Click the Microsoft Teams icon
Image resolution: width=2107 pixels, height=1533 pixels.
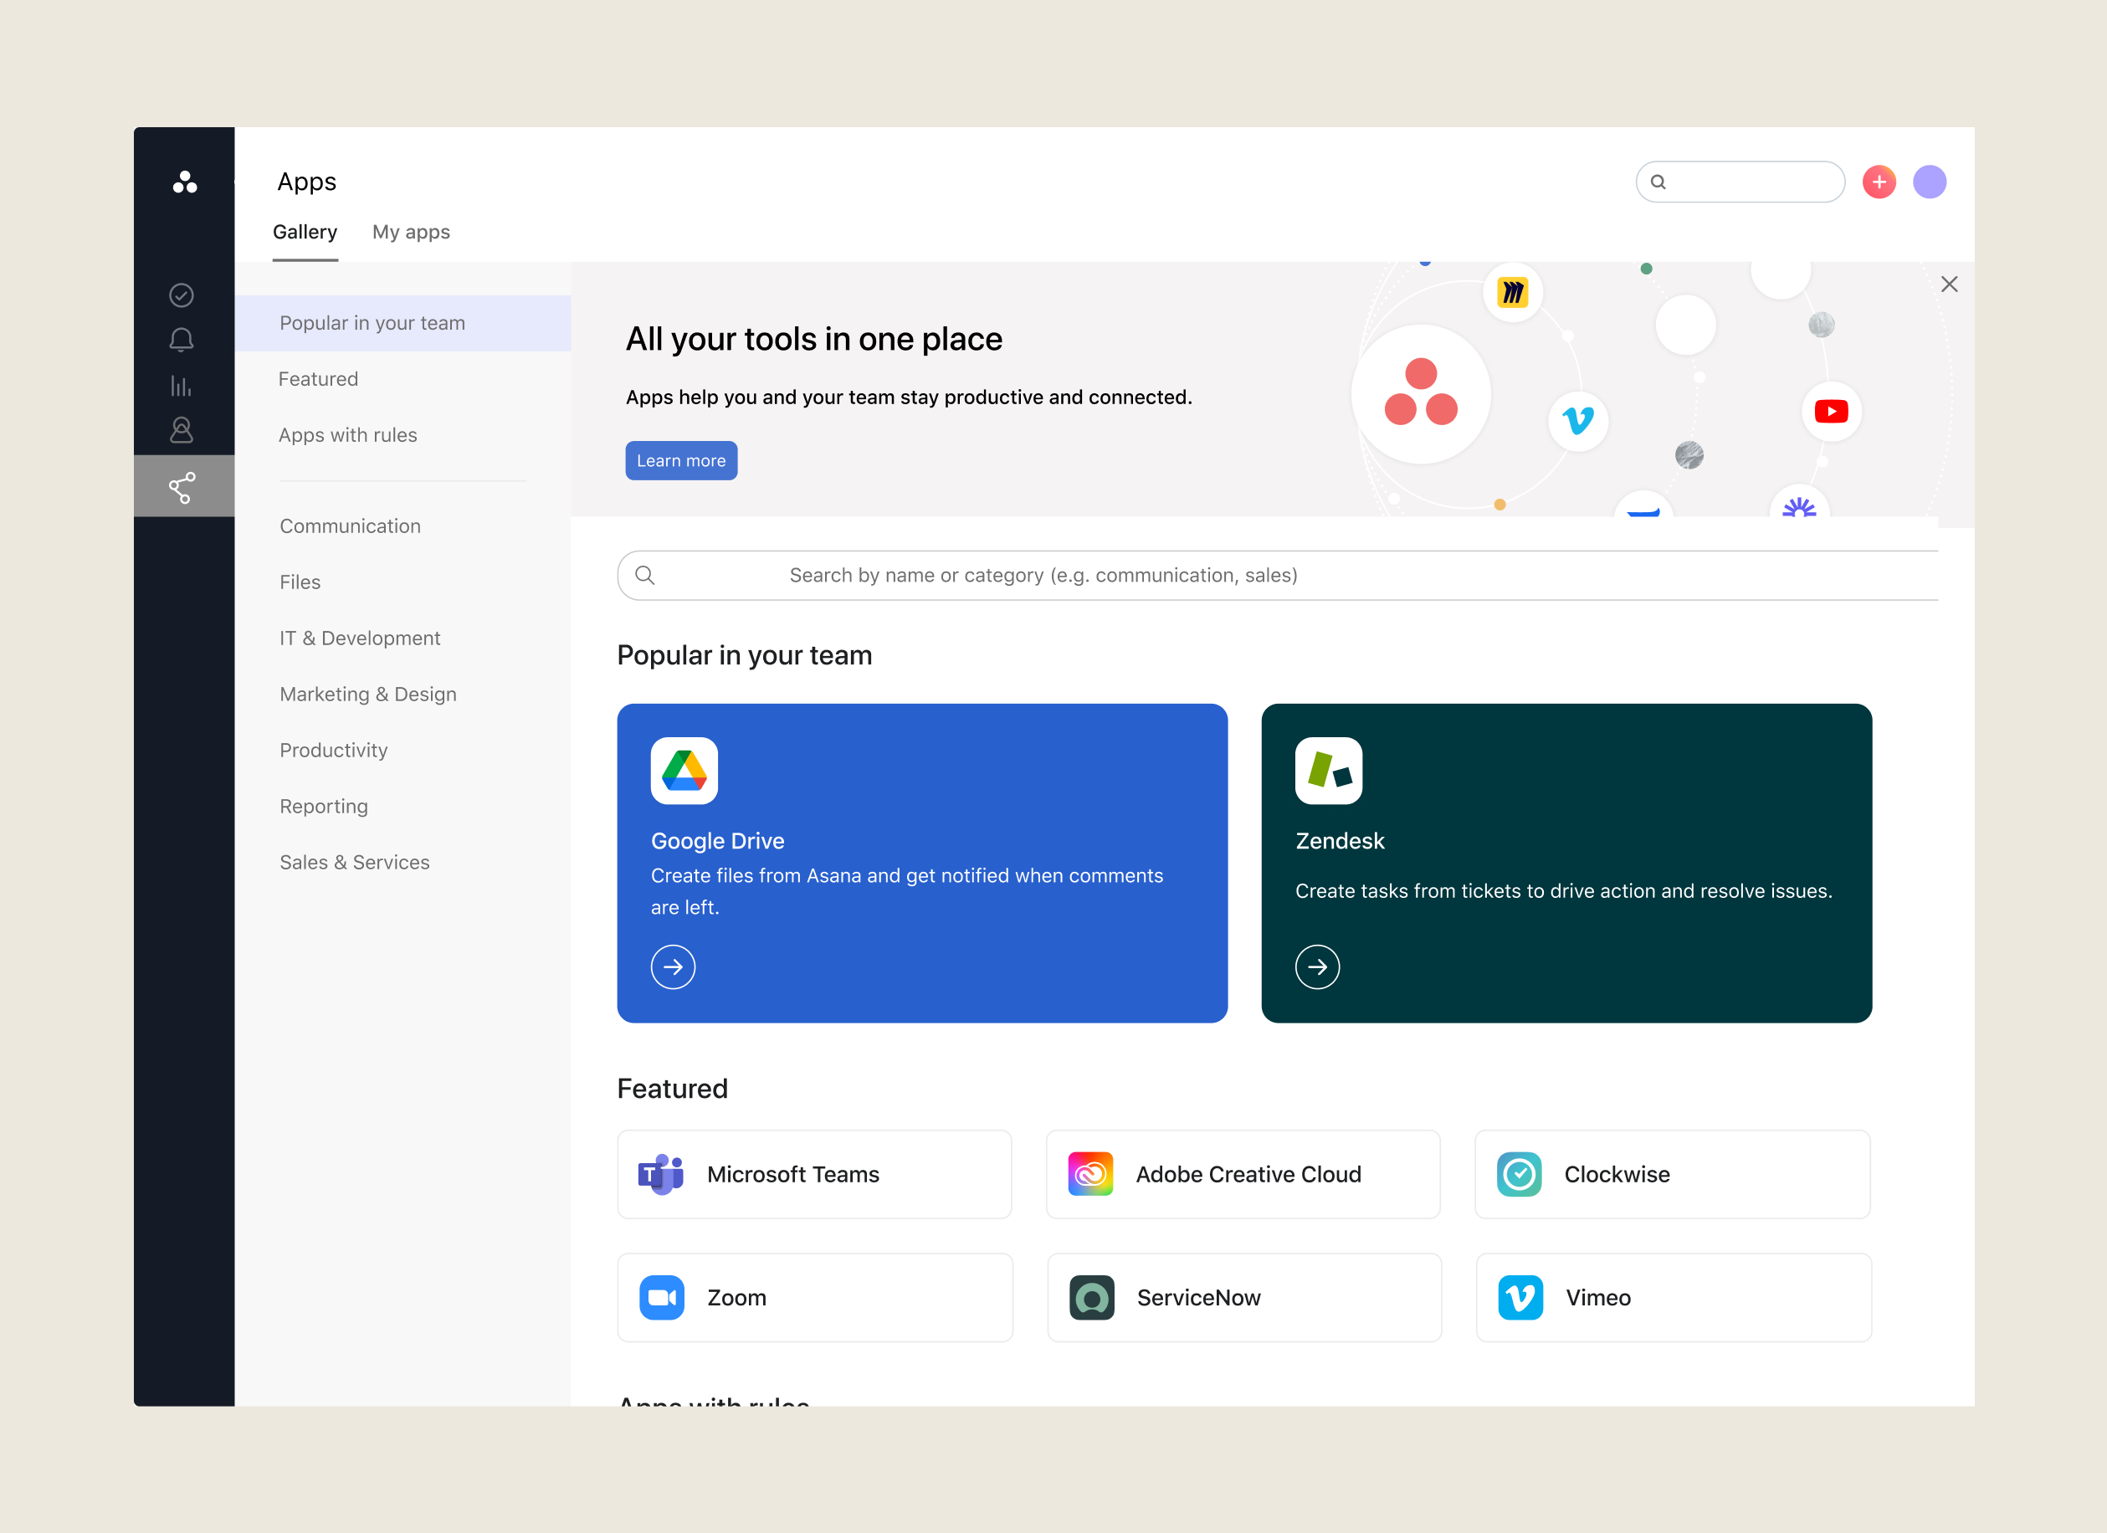click(x=660, y=1174)
